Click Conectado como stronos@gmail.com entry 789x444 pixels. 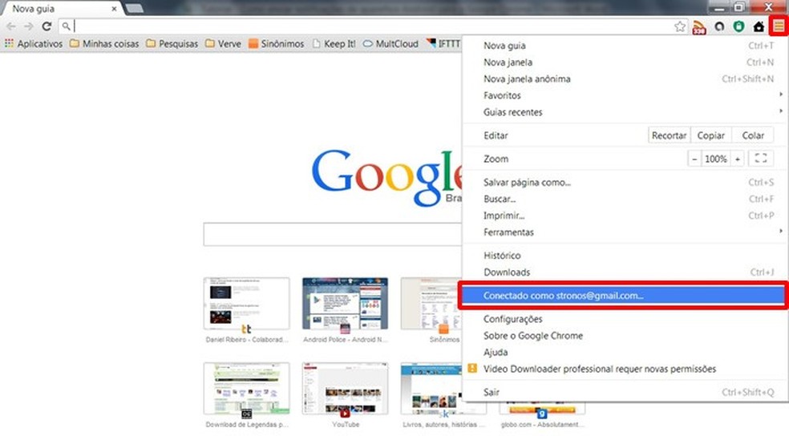coord(624,295)
